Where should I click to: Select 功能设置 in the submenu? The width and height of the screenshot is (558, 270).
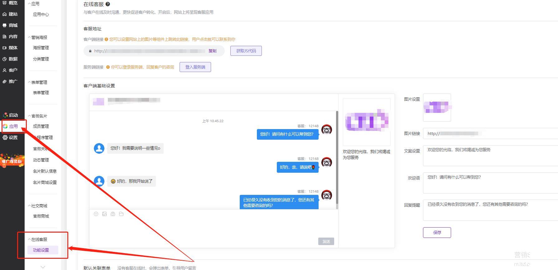(41, 250)
